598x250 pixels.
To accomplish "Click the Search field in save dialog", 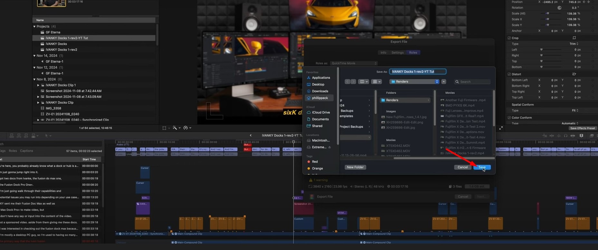I will tap(472, 82).
